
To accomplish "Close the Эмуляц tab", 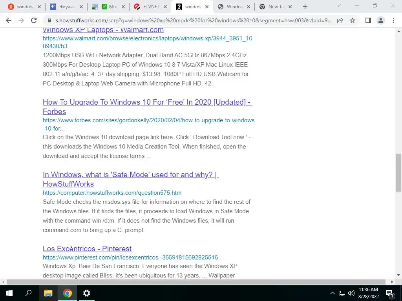I will (x=81, y=7).
